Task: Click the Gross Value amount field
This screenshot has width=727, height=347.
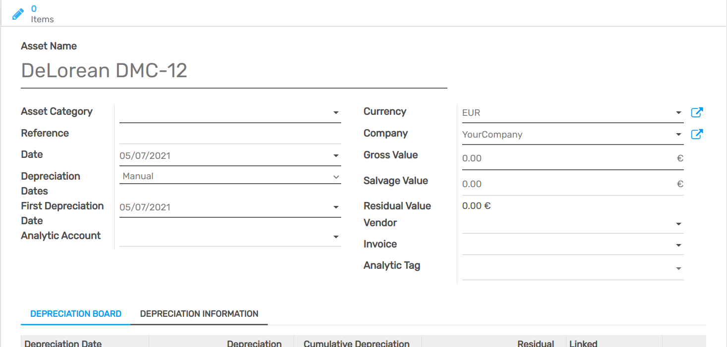Action: 545,158
